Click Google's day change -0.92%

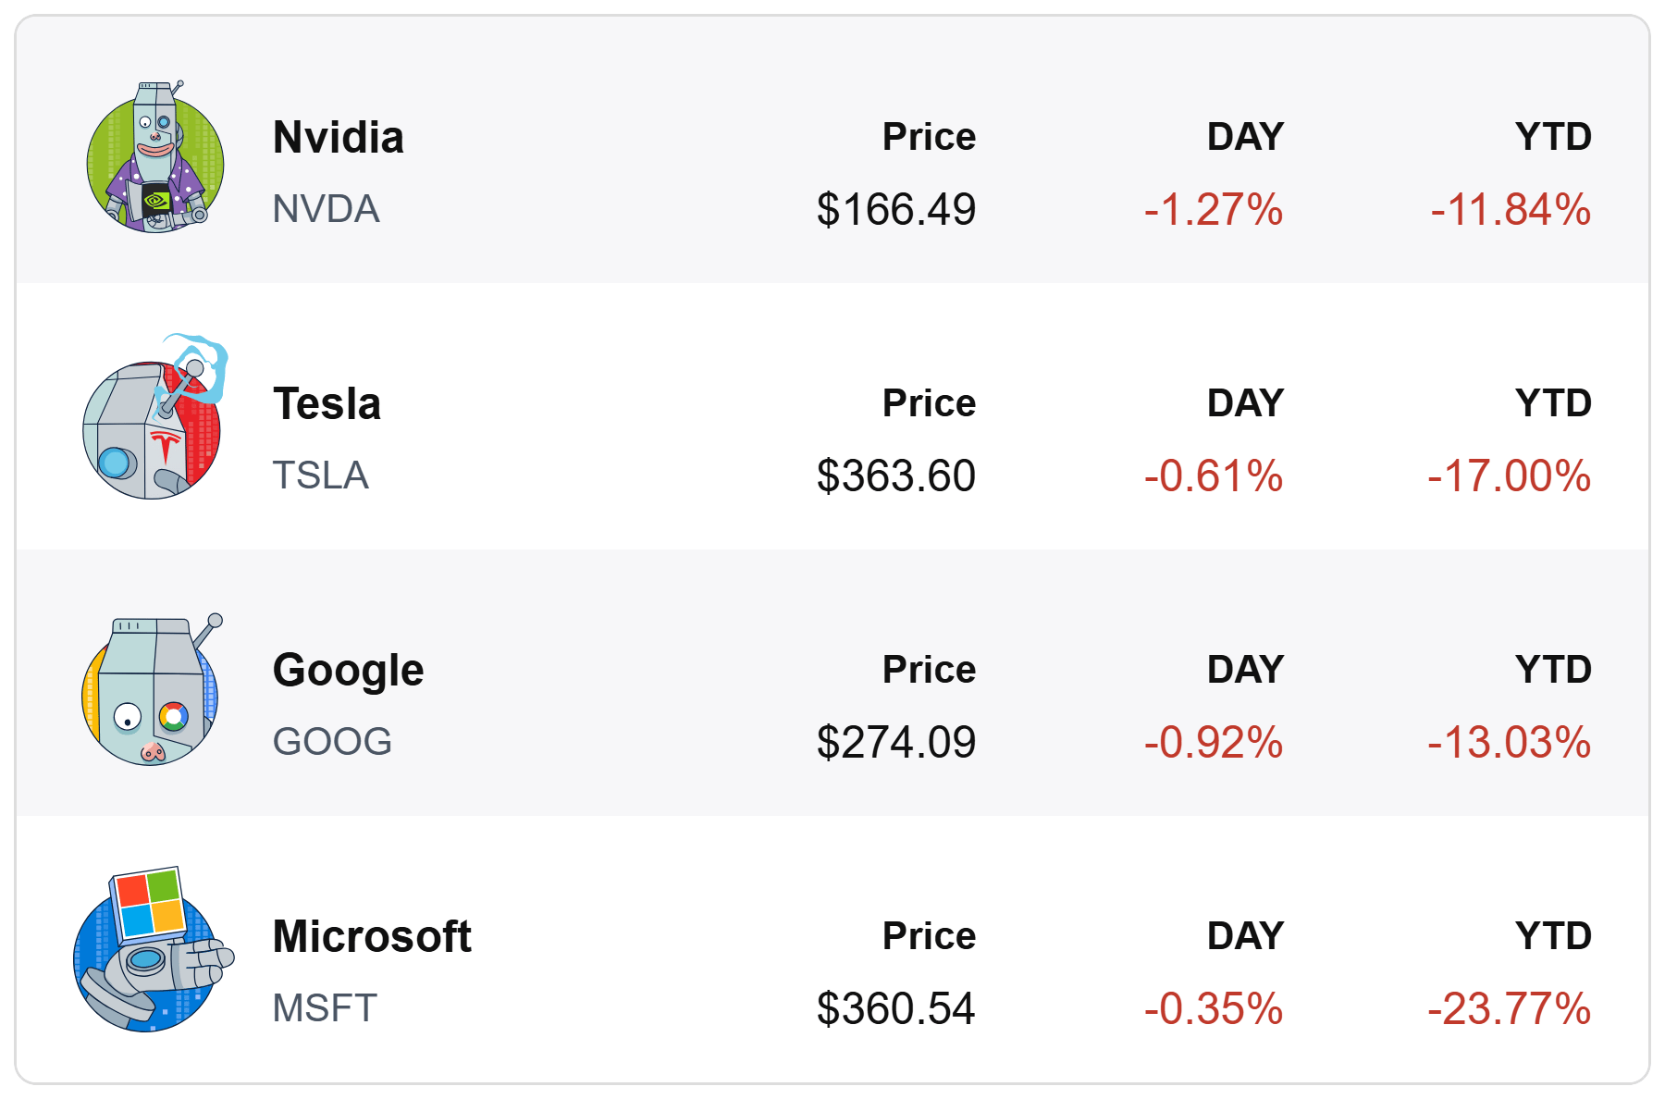(1213, 742)
